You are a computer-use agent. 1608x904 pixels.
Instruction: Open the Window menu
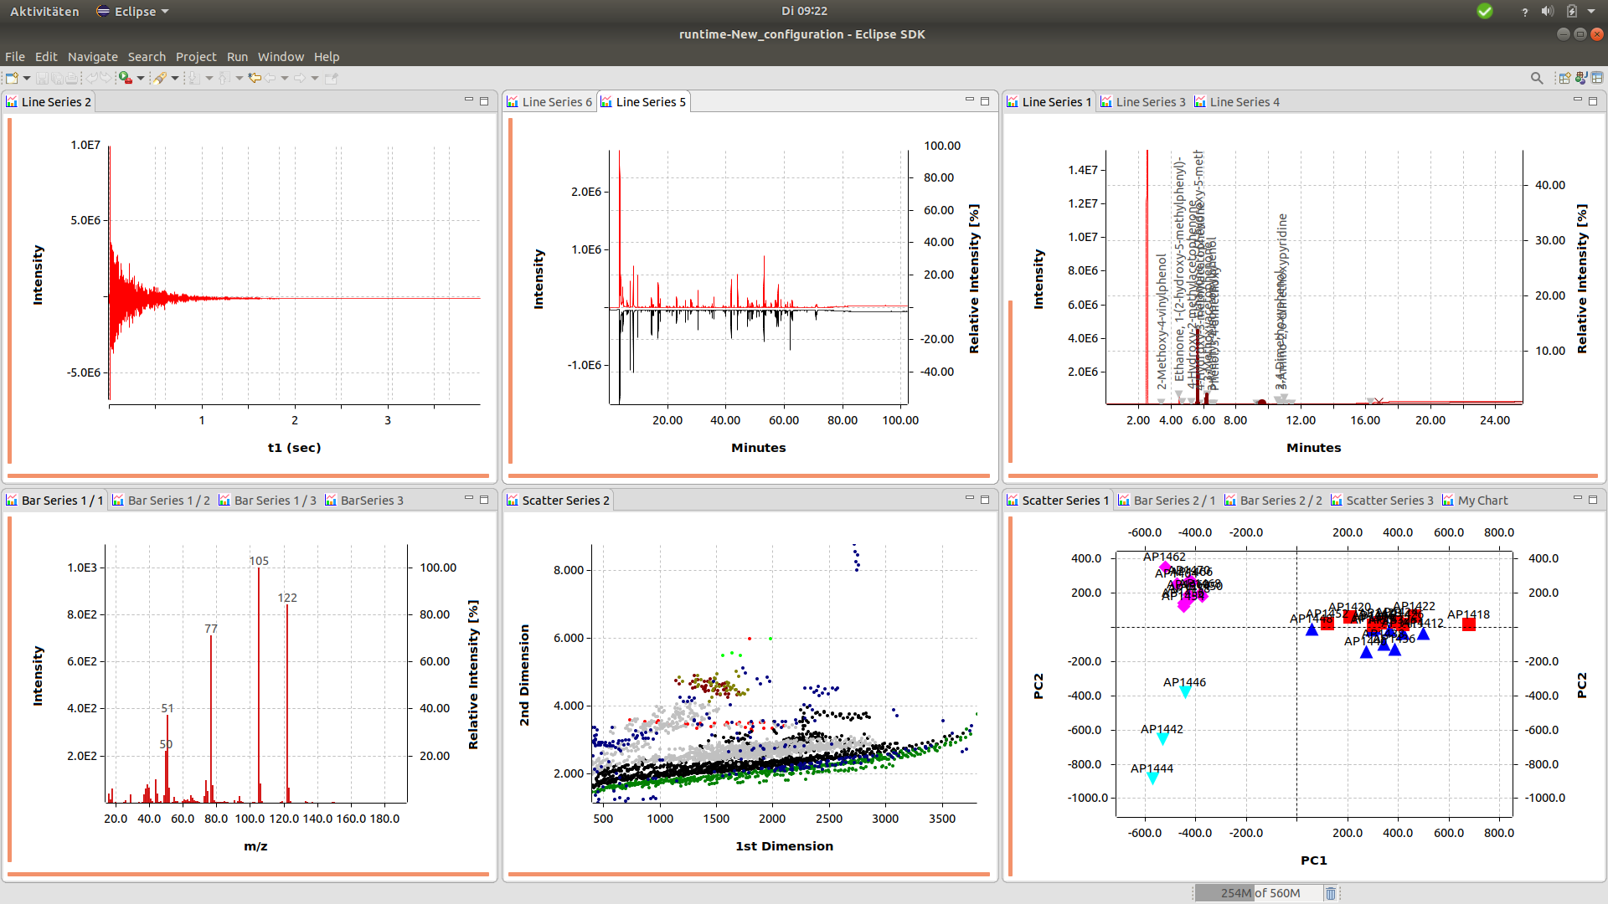tap(281, 57)
